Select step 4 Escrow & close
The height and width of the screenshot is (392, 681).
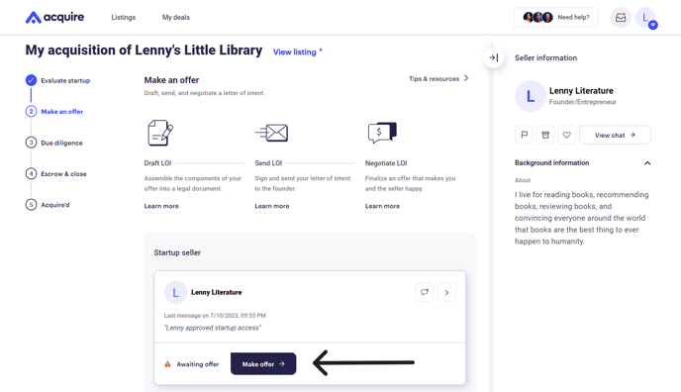pos(56,173)
